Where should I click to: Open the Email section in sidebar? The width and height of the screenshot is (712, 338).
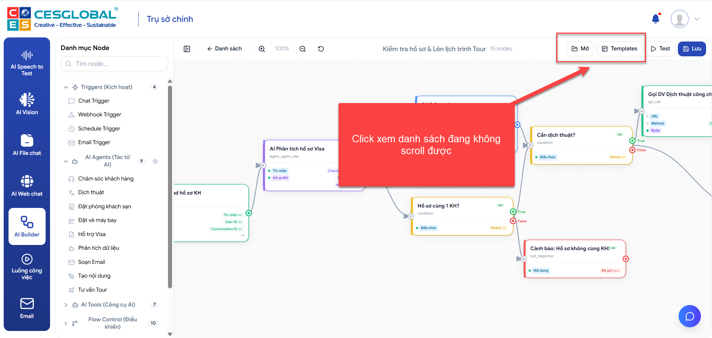click(x=27, y=308)
